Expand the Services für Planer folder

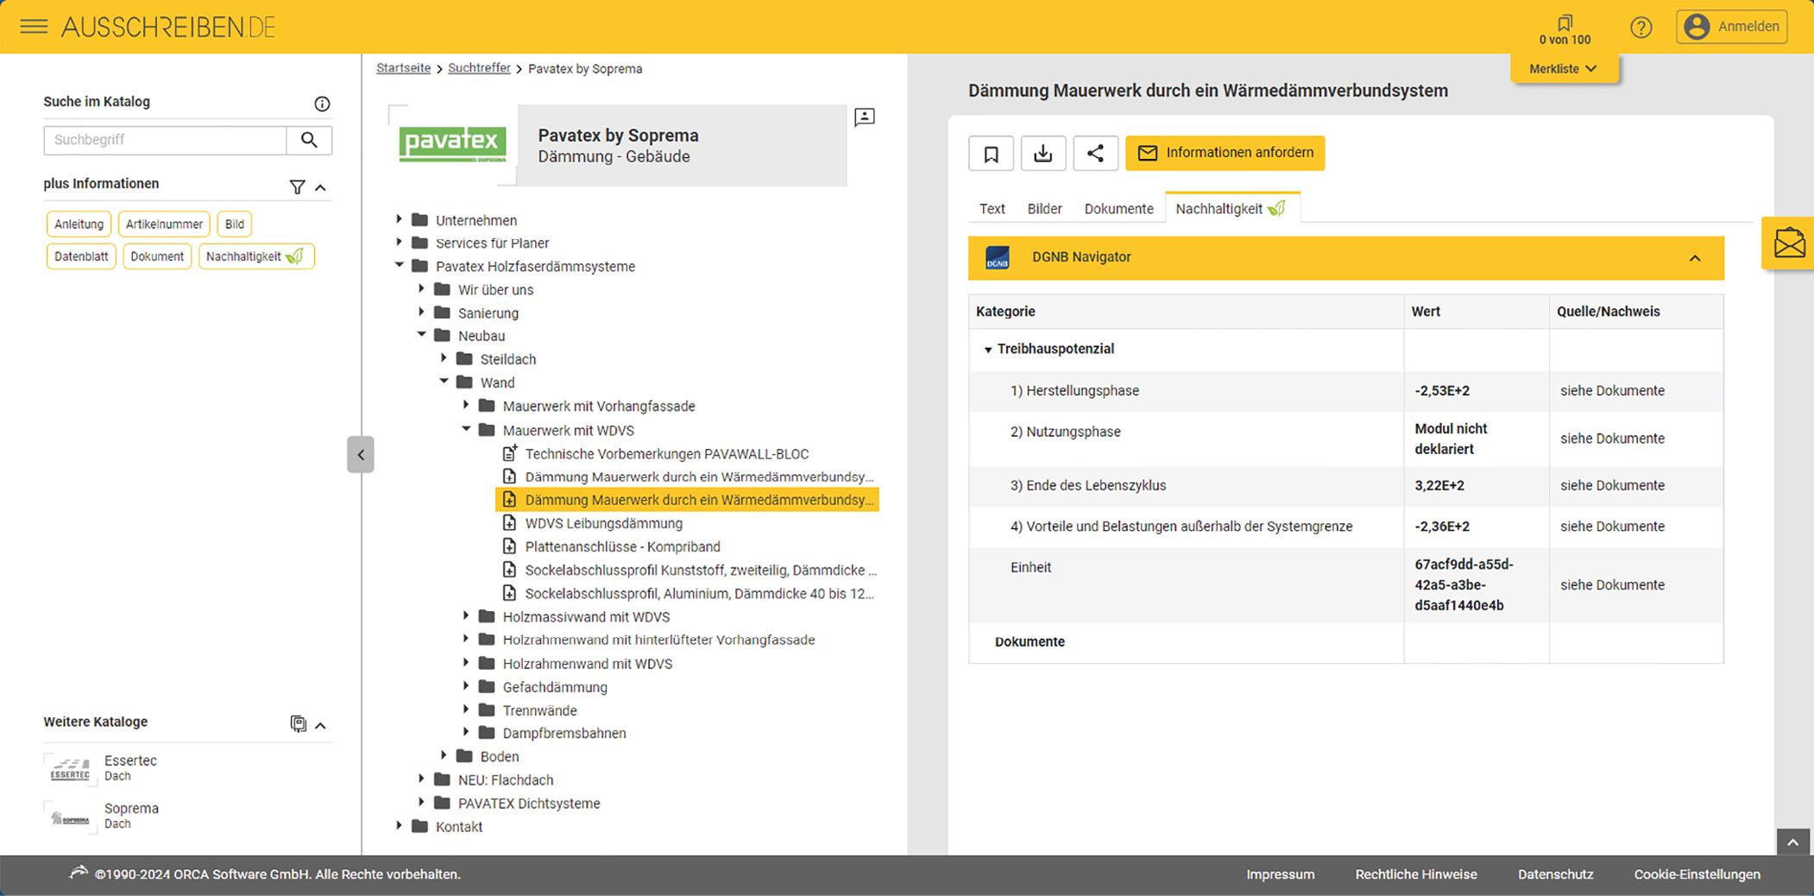click(400, 243)
